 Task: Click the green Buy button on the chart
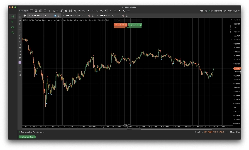[x=135, y=25]
